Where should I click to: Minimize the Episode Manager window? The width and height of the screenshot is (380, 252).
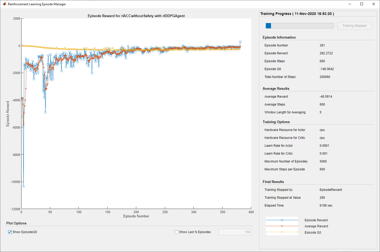[350, 4]
